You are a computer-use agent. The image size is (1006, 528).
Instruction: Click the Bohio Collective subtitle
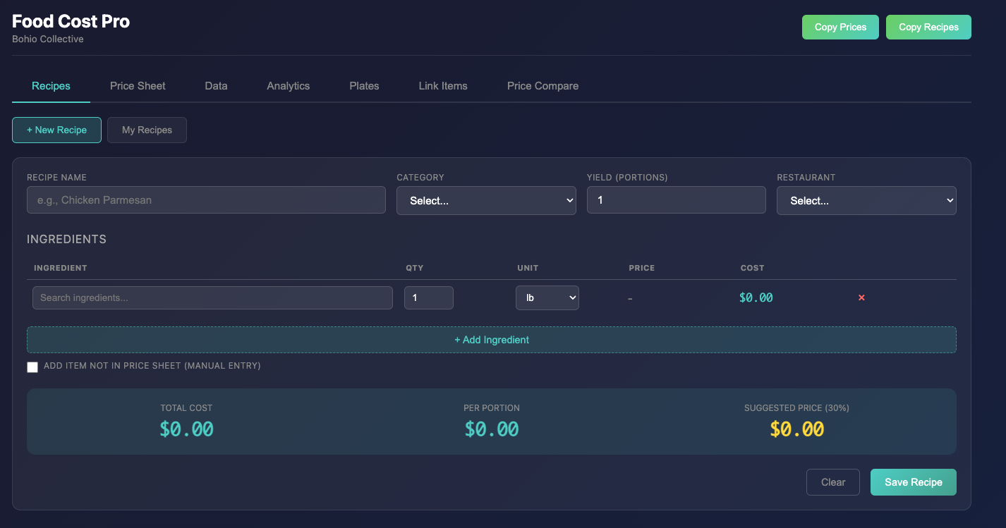(x=48, y=39)
